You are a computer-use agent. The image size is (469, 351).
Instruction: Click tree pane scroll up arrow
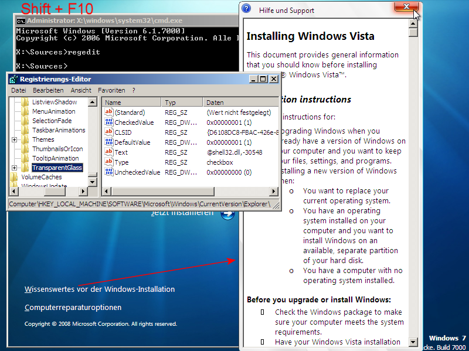[93, 102]
